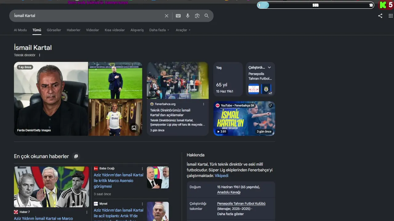Click the 65 yıl age value
Viewport: 394px width, 221px height.
(x=222, y=85)
